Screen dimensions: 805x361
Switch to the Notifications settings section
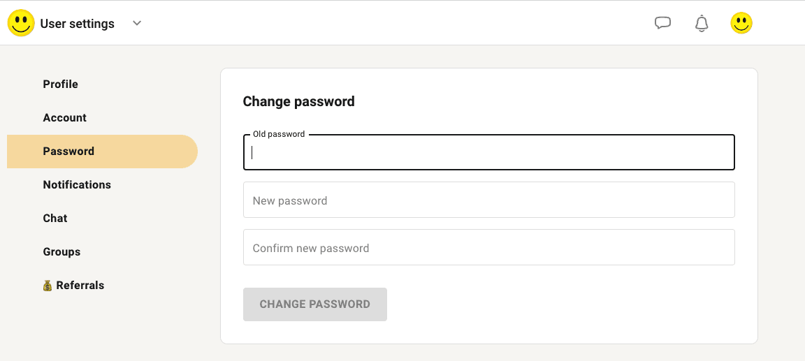point(77,185)
